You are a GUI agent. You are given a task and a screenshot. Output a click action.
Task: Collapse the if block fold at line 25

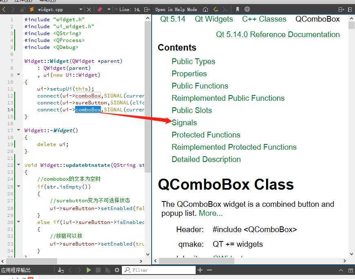[19, 186]
